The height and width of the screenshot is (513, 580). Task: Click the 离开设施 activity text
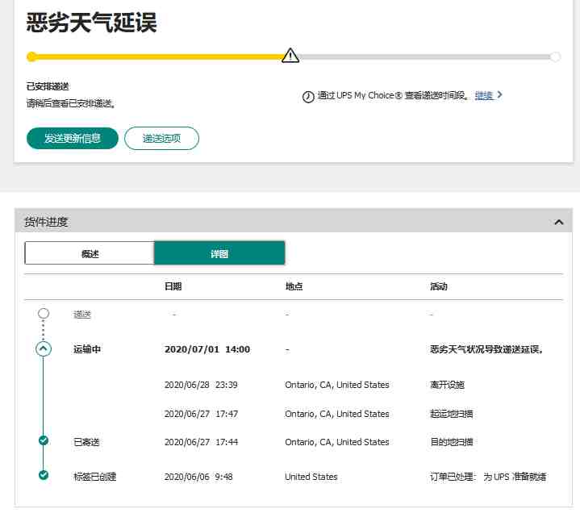[x=447, y=385]
